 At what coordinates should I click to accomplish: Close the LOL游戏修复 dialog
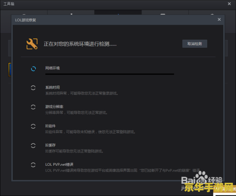[219, 19]
